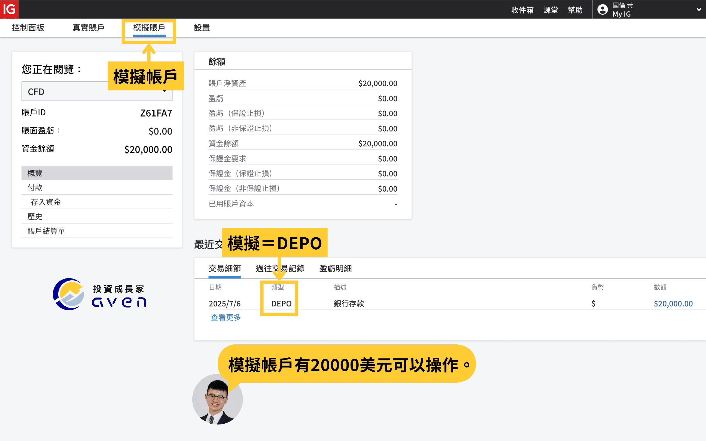The width and height of the screenshot is (706, 441).
Task: Switch to 過往交易記錄 tab
Action: pos(280,268)
